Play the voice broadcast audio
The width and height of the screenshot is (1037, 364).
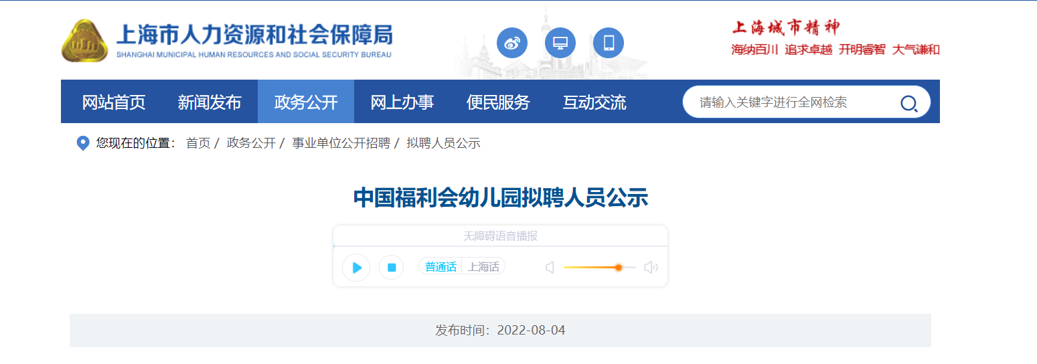(356, 268)
